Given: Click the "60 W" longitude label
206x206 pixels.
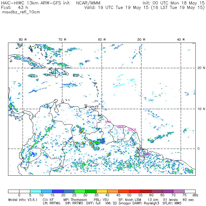Looking at the screenshot, I should pos(102,40).
